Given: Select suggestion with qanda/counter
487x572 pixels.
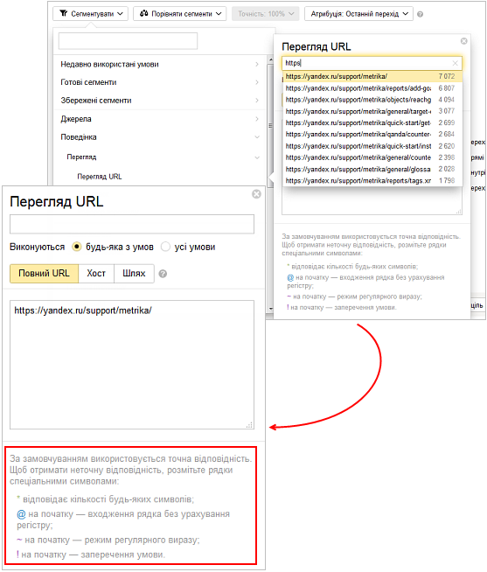Looking at the screenshot, I should [372, 134].
